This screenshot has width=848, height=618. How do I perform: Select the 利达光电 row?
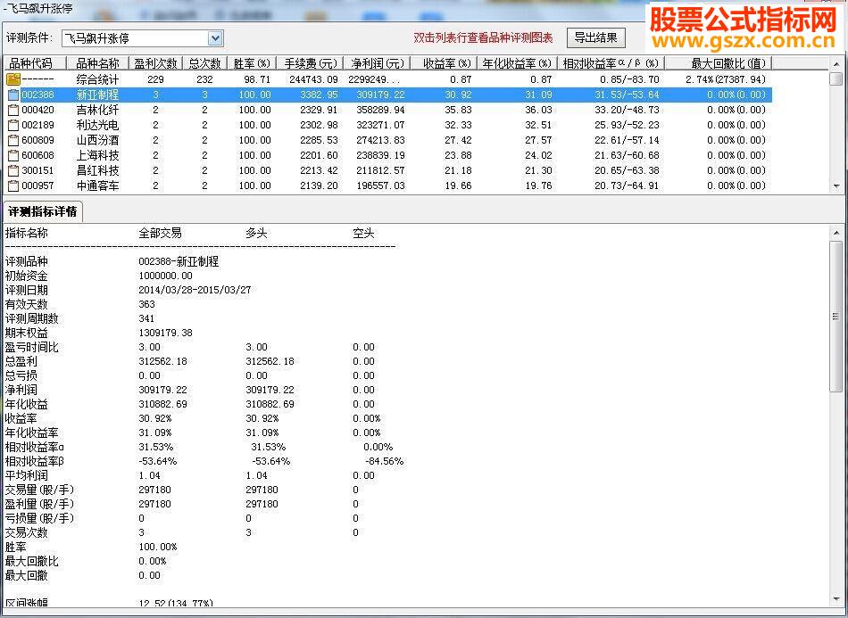[388, 126]
